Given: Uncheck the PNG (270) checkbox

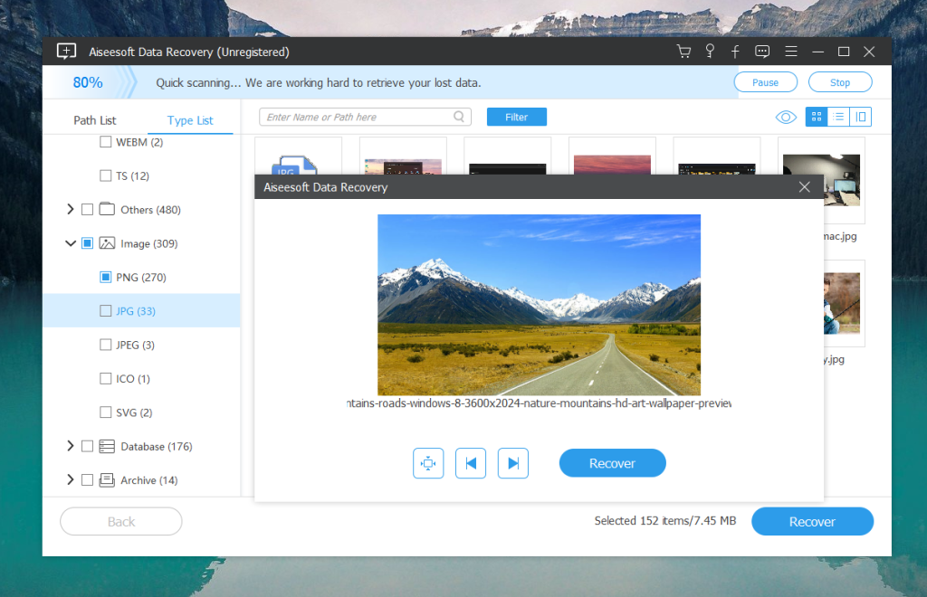Looking at the screenshot, I should (x=106, y=278).
